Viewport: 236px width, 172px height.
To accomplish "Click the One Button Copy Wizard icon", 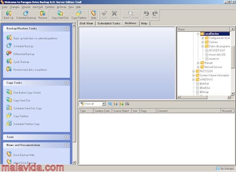I will click(x=9, y=92).
